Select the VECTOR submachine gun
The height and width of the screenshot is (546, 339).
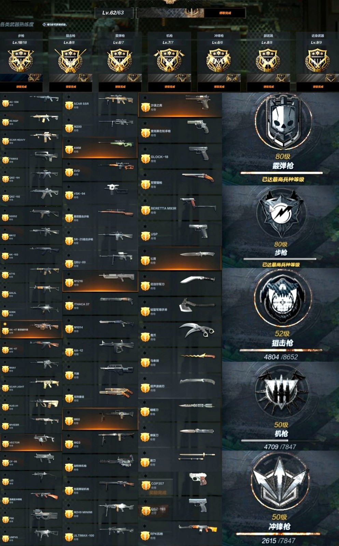tap(31, 442)
